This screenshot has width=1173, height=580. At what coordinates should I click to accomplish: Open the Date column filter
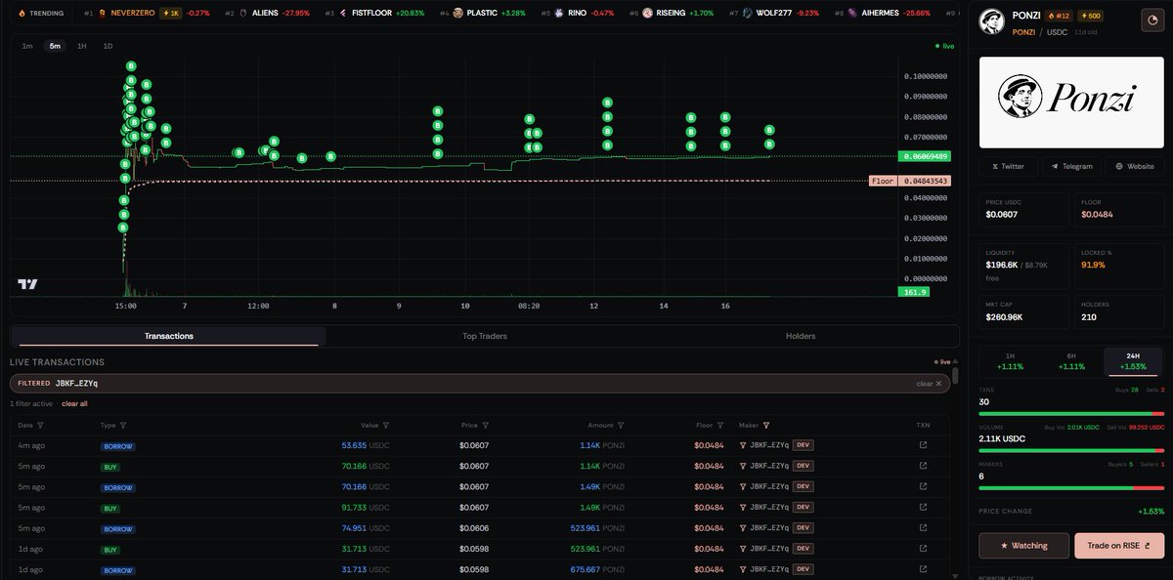(x=40, y=426)
